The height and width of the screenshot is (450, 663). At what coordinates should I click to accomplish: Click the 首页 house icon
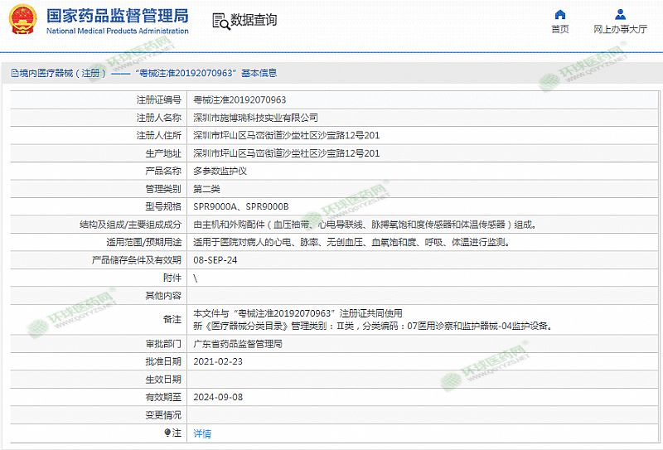coord(560,14)
